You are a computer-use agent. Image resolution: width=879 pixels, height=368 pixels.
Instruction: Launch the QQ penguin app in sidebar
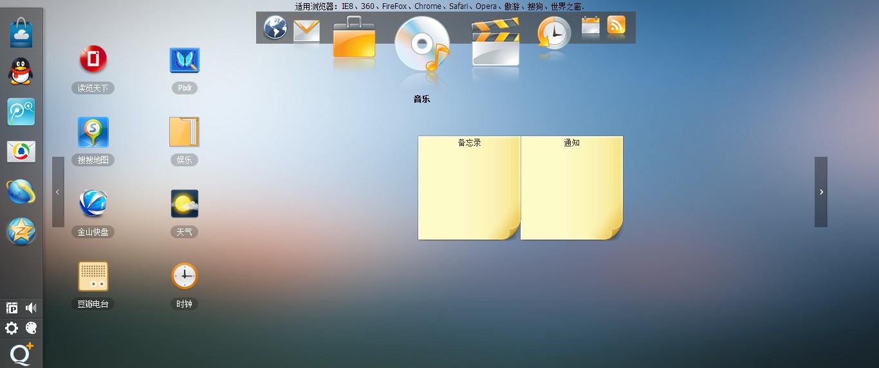[x=21, y=71]
